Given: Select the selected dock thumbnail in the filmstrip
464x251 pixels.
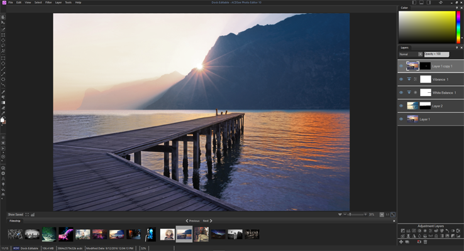Looking at the screenshot, I should (x=184, y=234).
